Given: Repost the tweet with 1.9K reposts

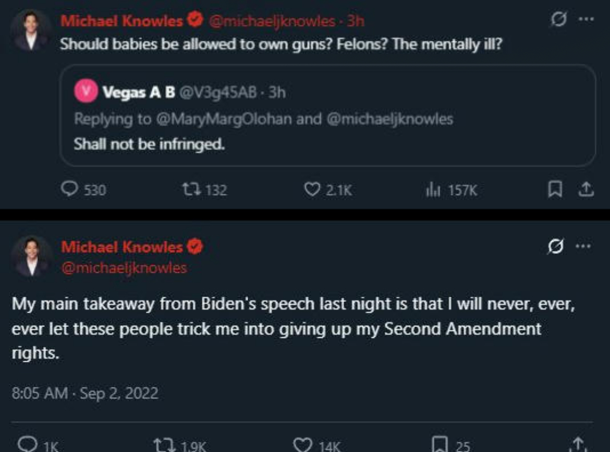Looking at the screenshot, I should coord(161,445).
